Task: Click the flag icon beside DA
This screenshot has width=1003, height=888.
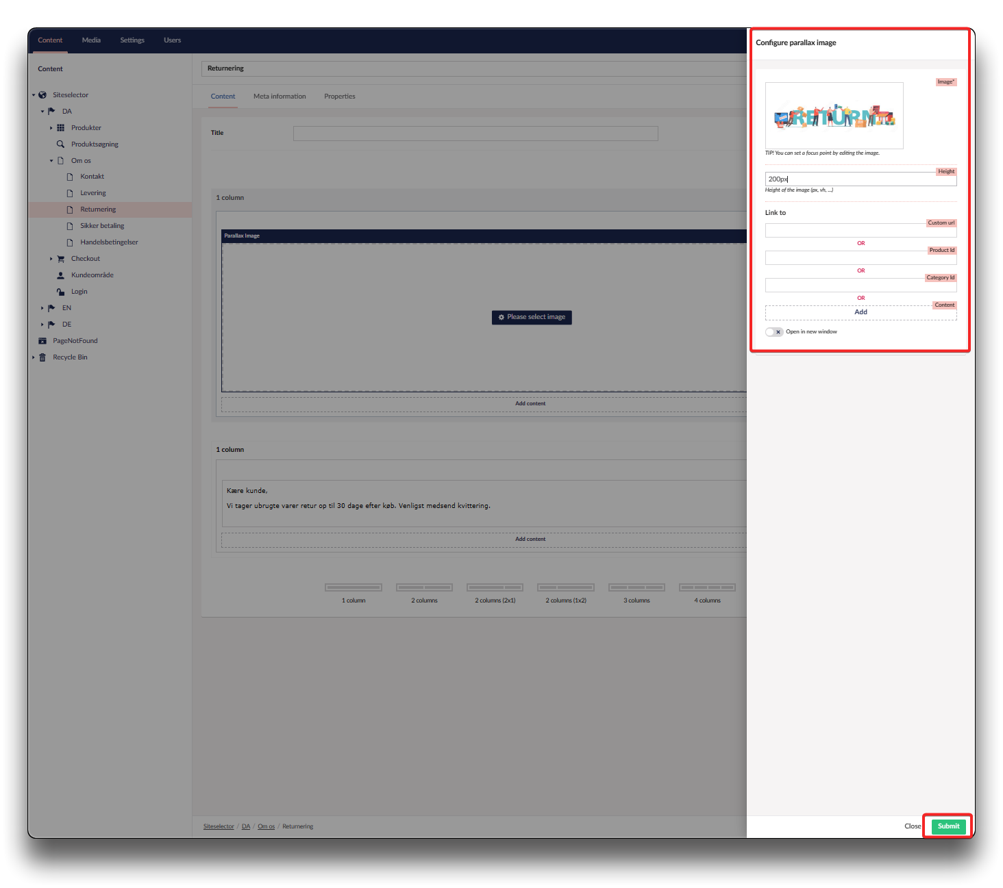Action: tap(51, 112)
